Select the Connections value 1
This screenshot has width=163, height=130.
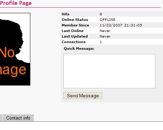(x=101, y=42)
